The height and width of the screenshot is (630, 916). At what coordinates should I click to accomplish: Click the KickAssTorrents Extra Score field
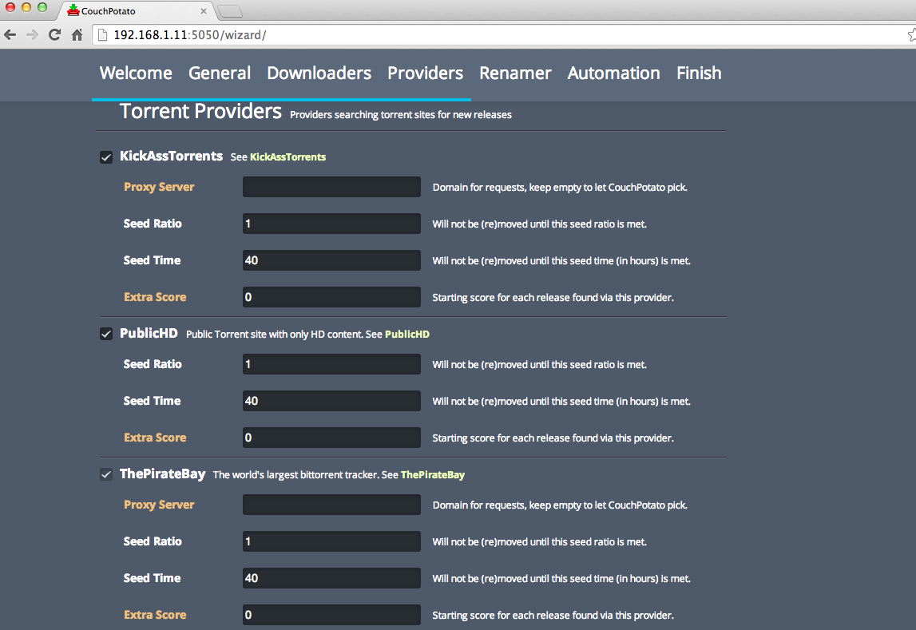coord(331,297)
